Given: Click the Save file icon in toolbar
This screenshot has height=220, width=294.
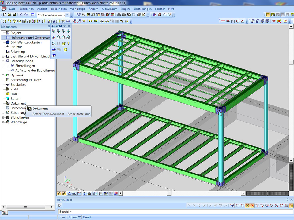Looking at the screenshot, I should click(x=14, y=15).
